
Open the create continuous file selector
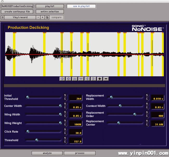17,12
